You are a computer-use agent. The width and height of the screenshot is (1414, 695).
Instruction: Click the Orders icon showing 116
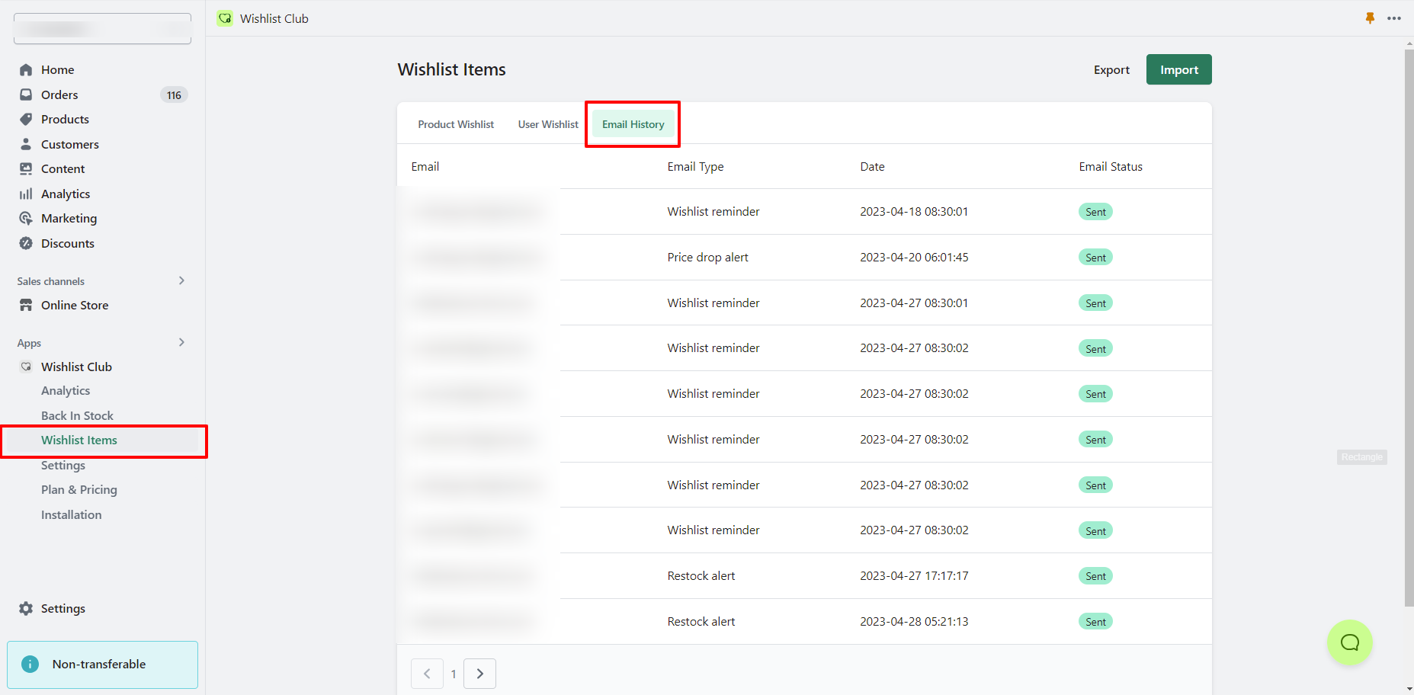click(27, 94)
